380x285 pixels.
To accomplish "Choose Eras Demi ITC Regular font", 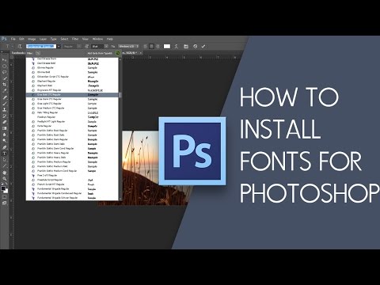I will click(72, 99).
